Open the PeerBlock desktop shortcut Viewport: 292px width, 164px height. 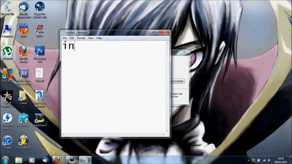click(x=24, y=120)
